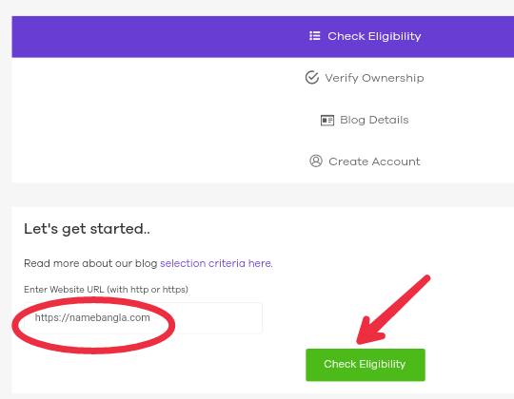
Task: Click the red arrow pointing at the button
Action: 392,311
